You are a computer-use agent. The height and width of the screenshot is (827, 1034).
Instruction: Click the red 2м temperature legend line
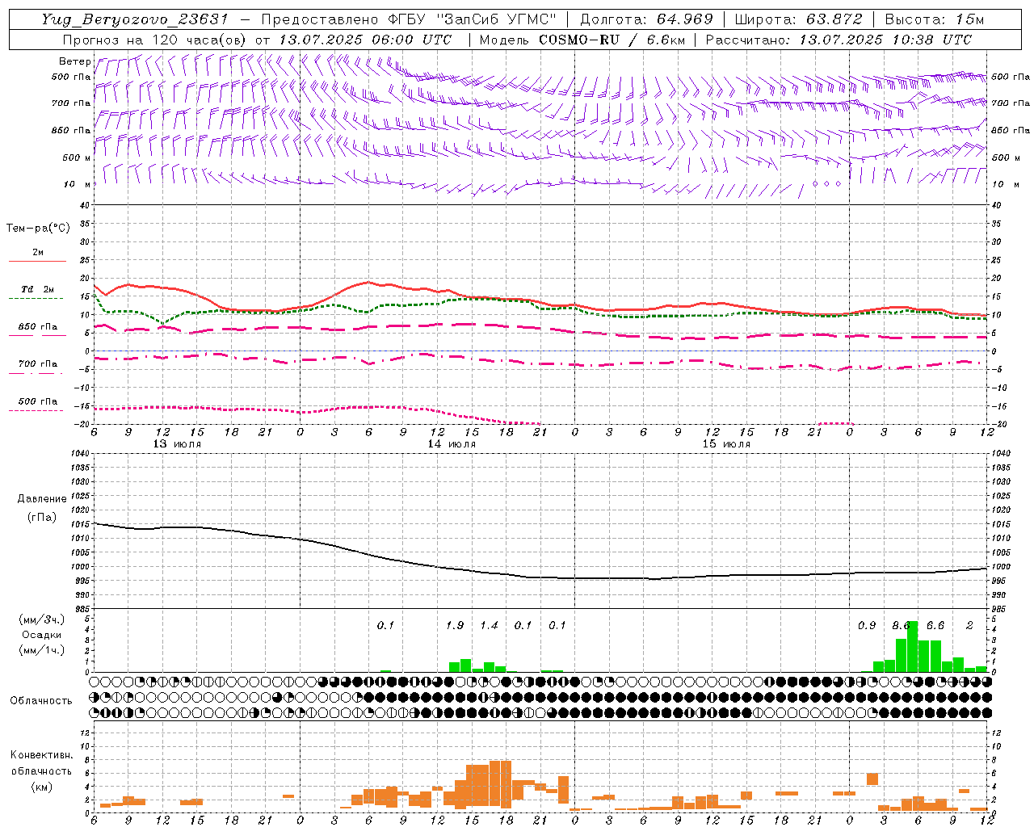coord(37,261)
